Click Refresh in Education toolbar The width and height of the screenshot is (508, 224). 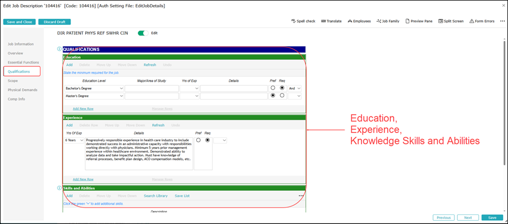[150, 65]
